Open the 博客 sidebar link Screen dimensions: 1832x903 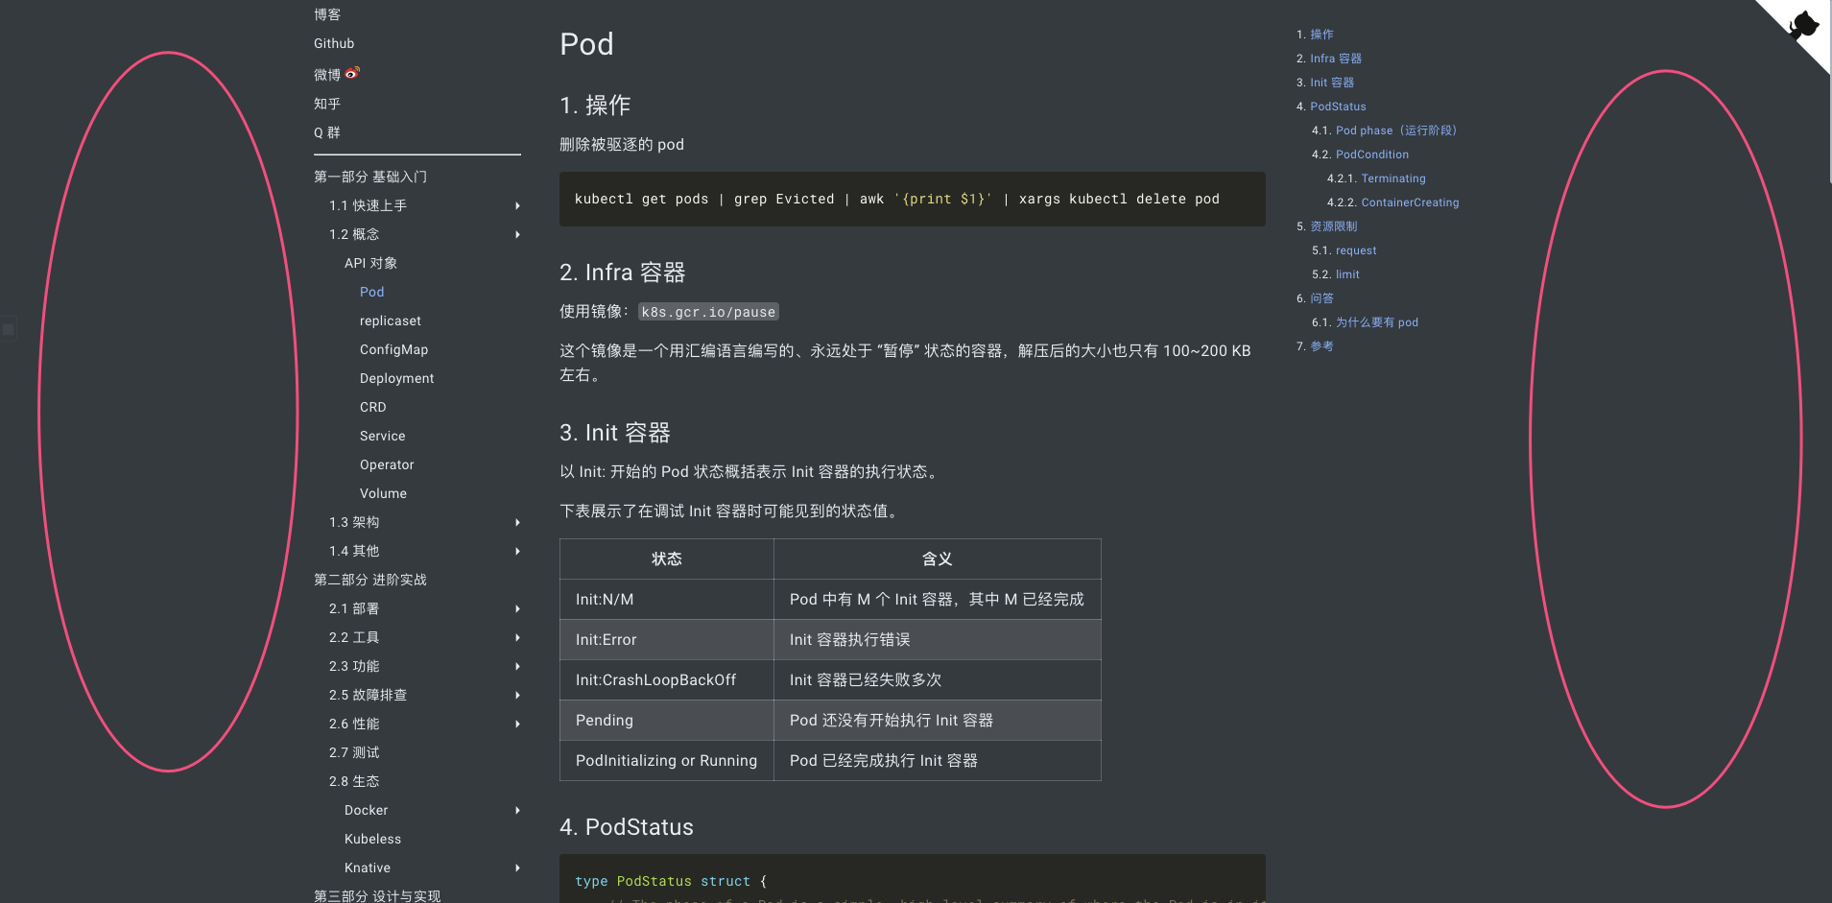pos(327,14)
